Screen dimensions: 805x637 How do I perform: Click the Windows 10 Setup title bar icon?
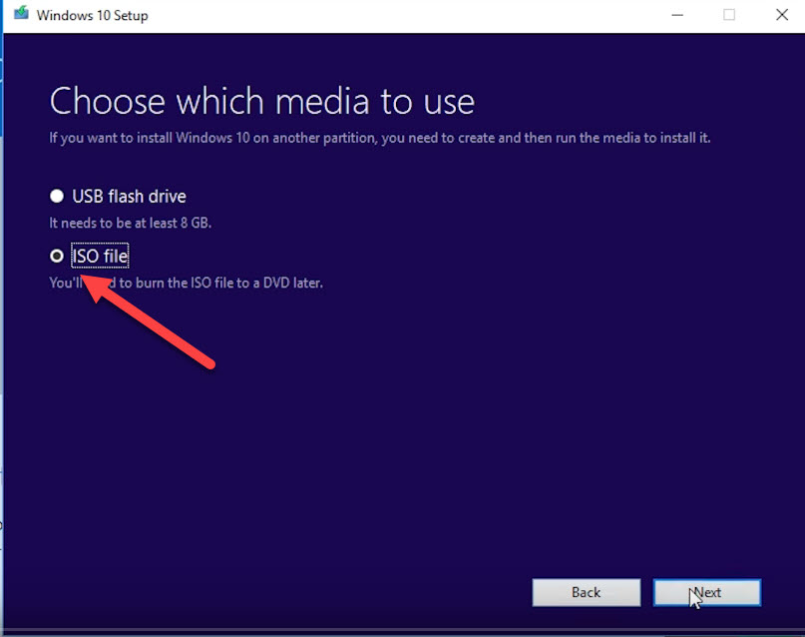pyautogui.click(x=22, y=14)
